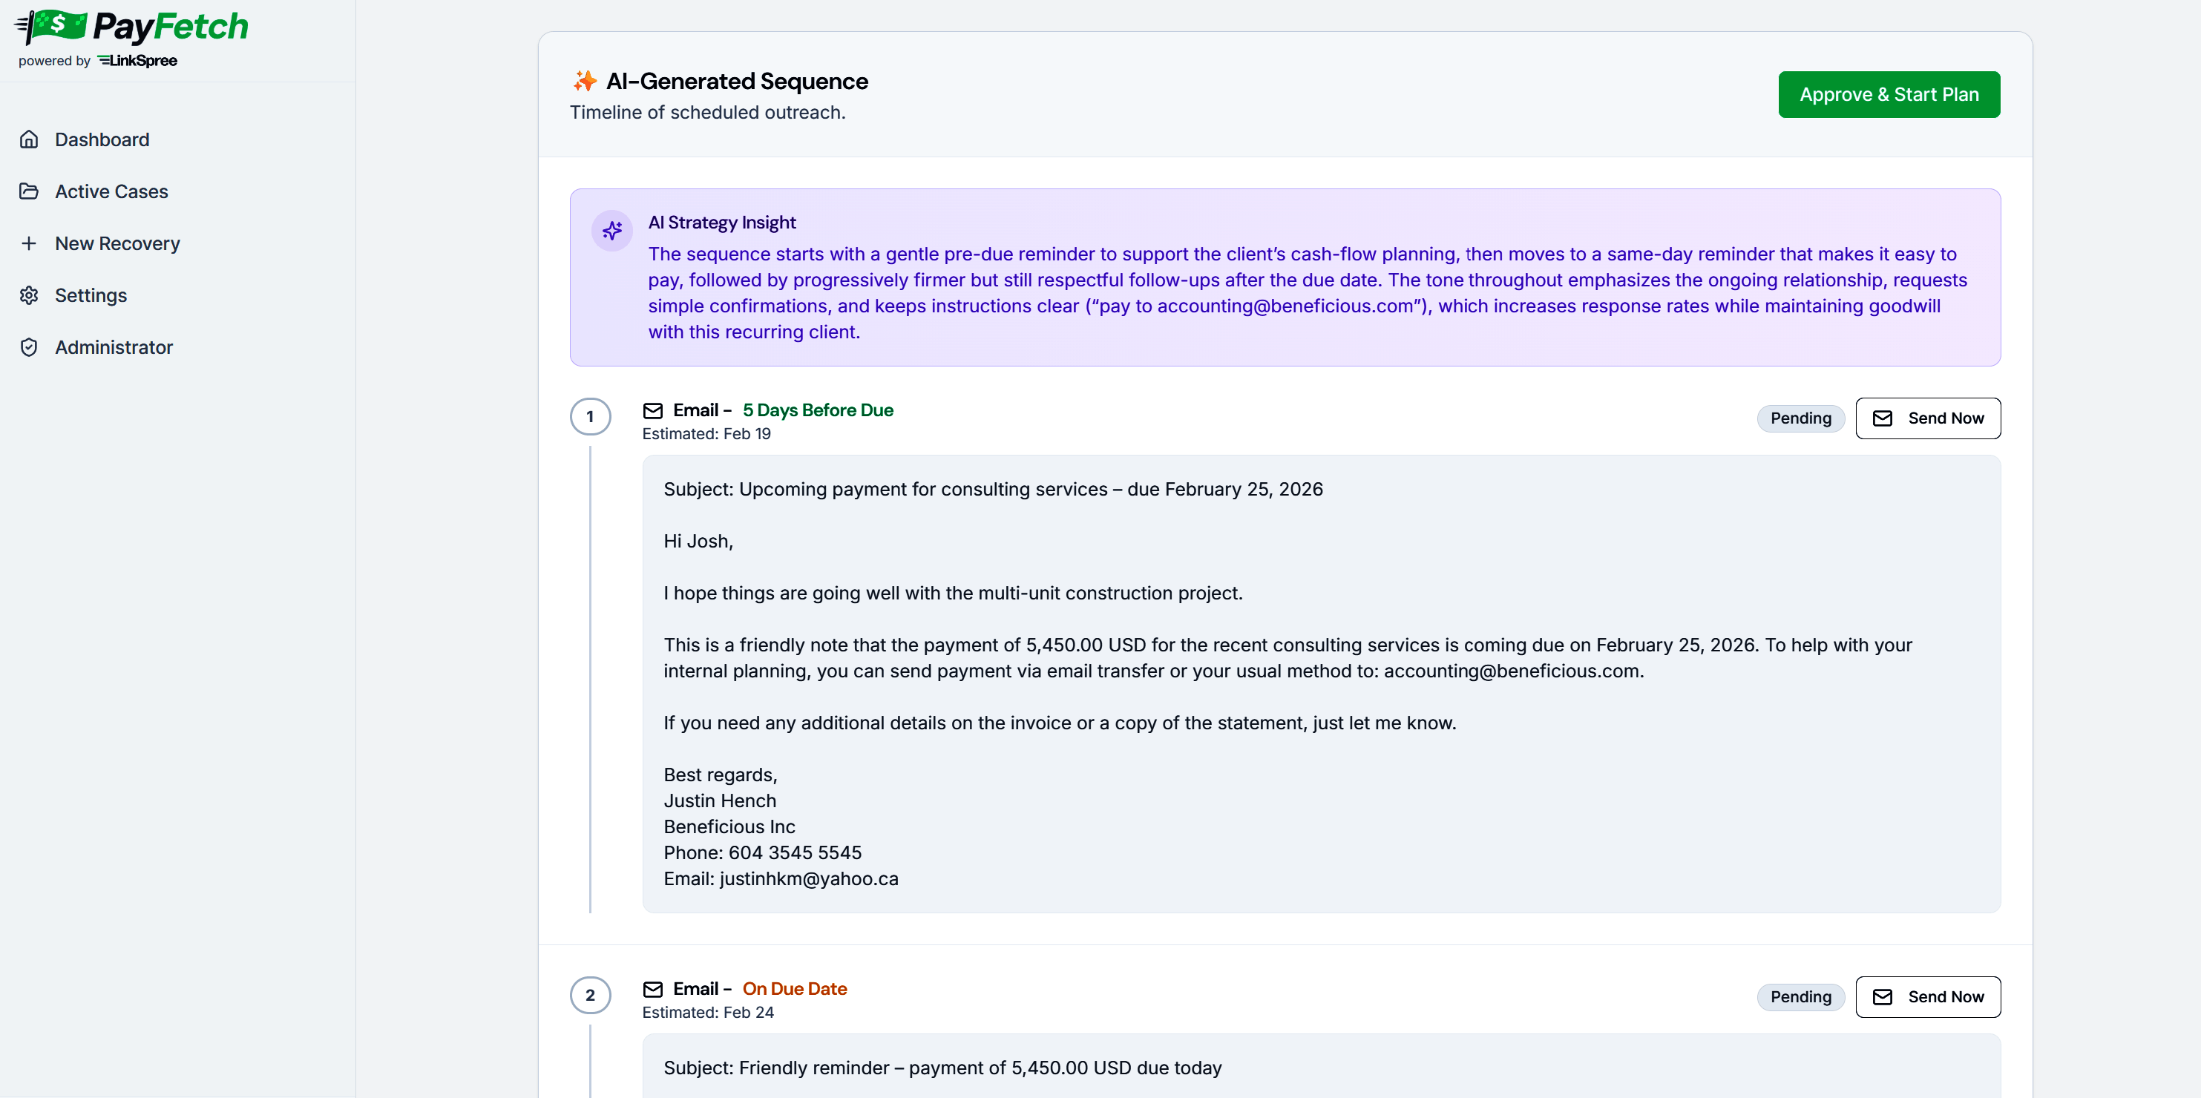Click the orange sparkle icon beside AI-Generated Sequence
The width and height of the screenshot is (2201, 1098).
point(585,81)
